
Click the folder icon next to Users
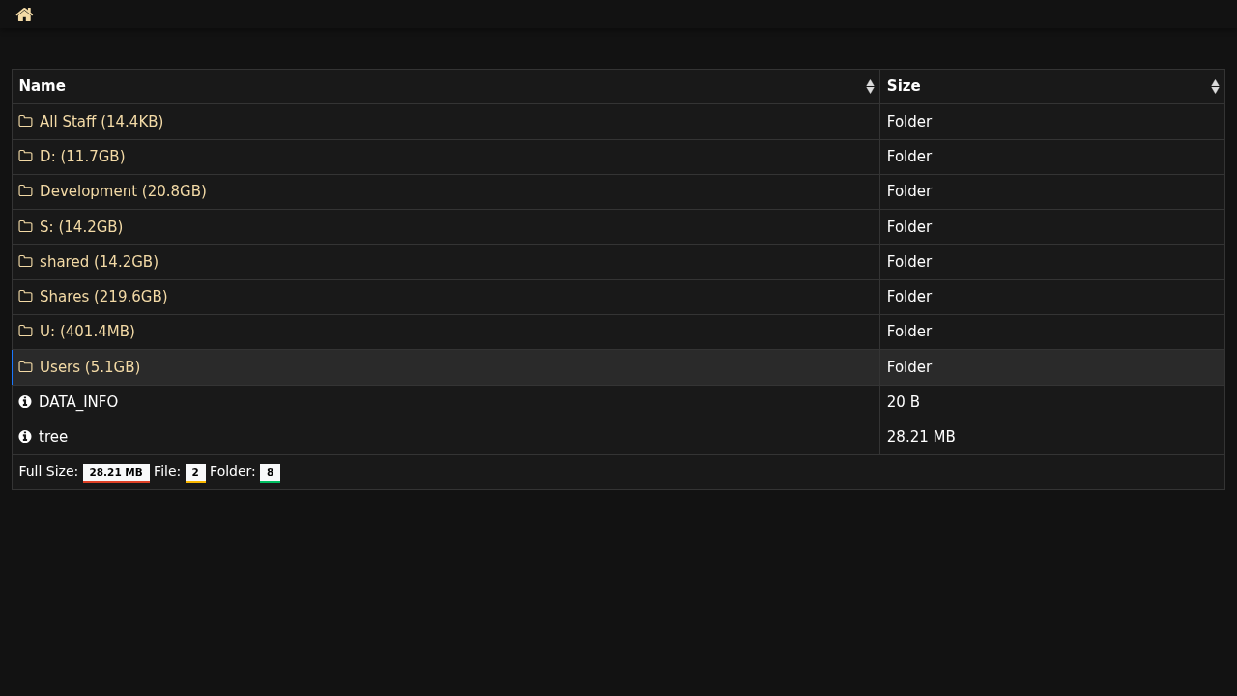click(x=26, y=367)
